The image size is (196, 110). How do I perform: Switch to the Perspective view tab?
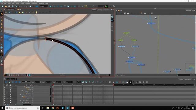[x=106, y=10]
